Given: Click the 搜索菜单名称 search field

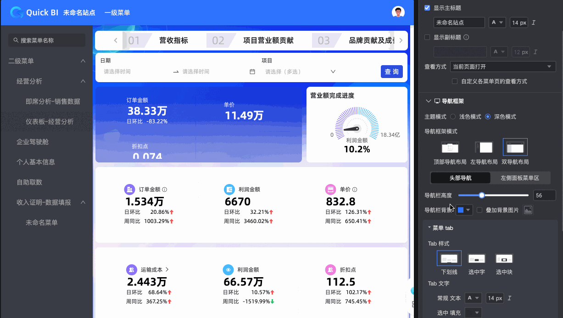Looking at the screenshot, I should [x=47, y=40].
